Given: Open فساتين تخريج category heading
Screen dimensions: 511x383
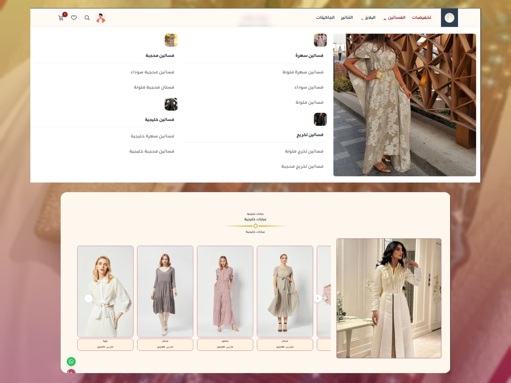Looking at the screenshot, I should coord(310,135).
